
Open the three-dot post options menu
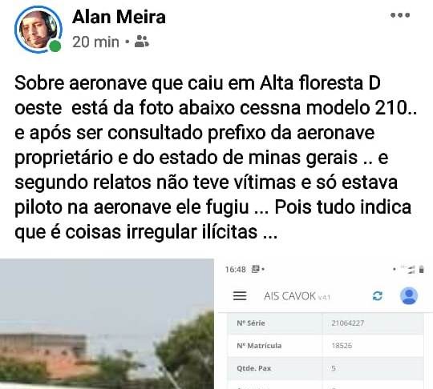(x=400, y=15)
